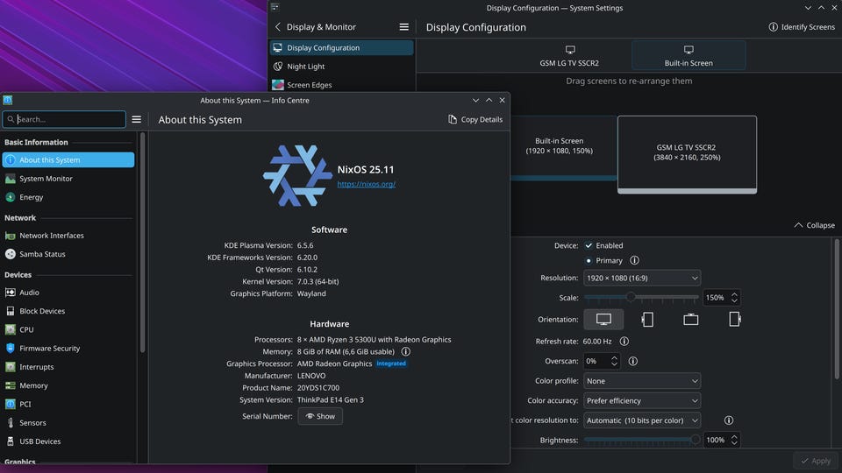Rotate display with right portrait orientation icon
This screenshot has height=473, width=842.
pyautogui.click(x=734, y=319)
